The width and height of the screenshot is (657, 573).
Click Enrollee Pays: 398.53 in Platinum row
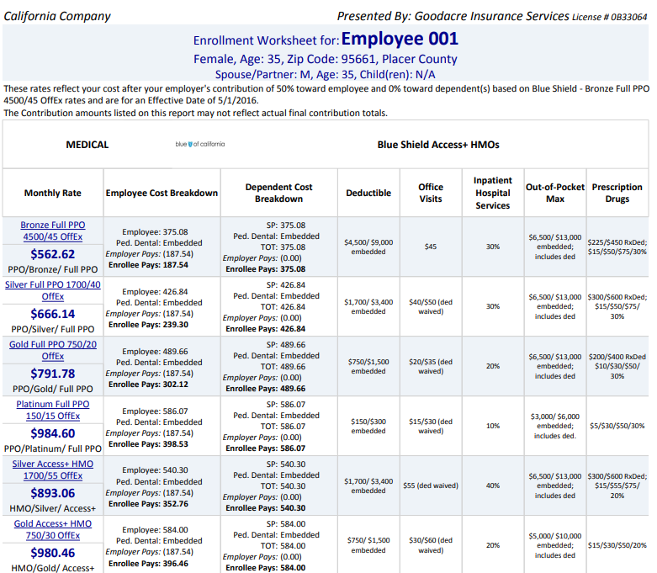[148, 444]
